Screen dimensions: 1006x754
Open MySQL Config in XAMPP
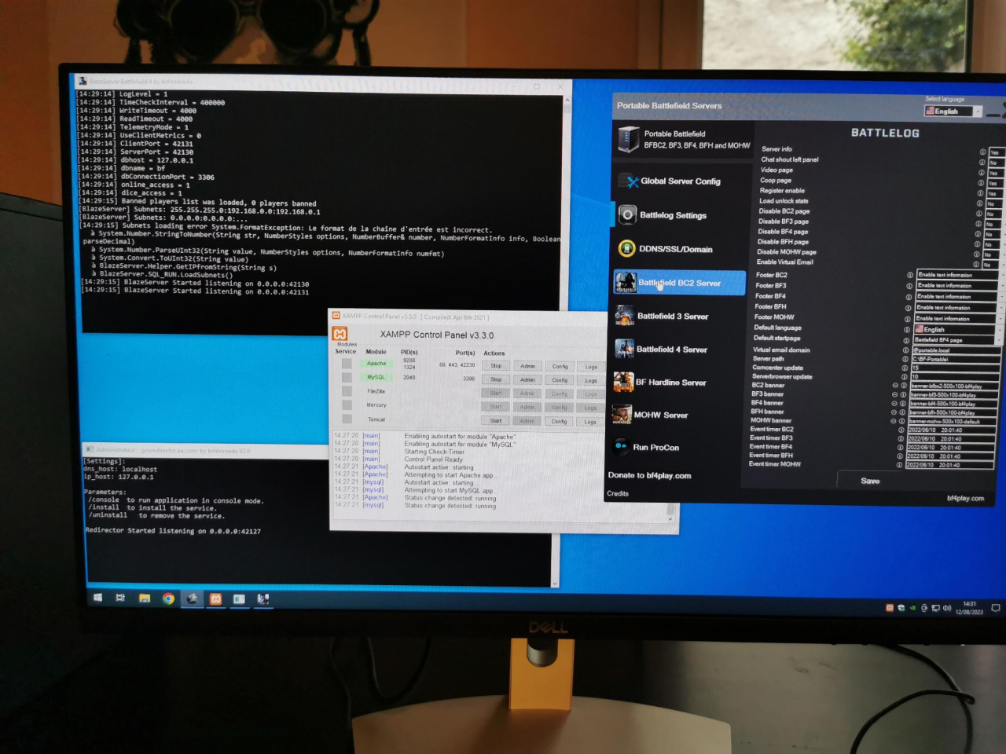[560, 380]
